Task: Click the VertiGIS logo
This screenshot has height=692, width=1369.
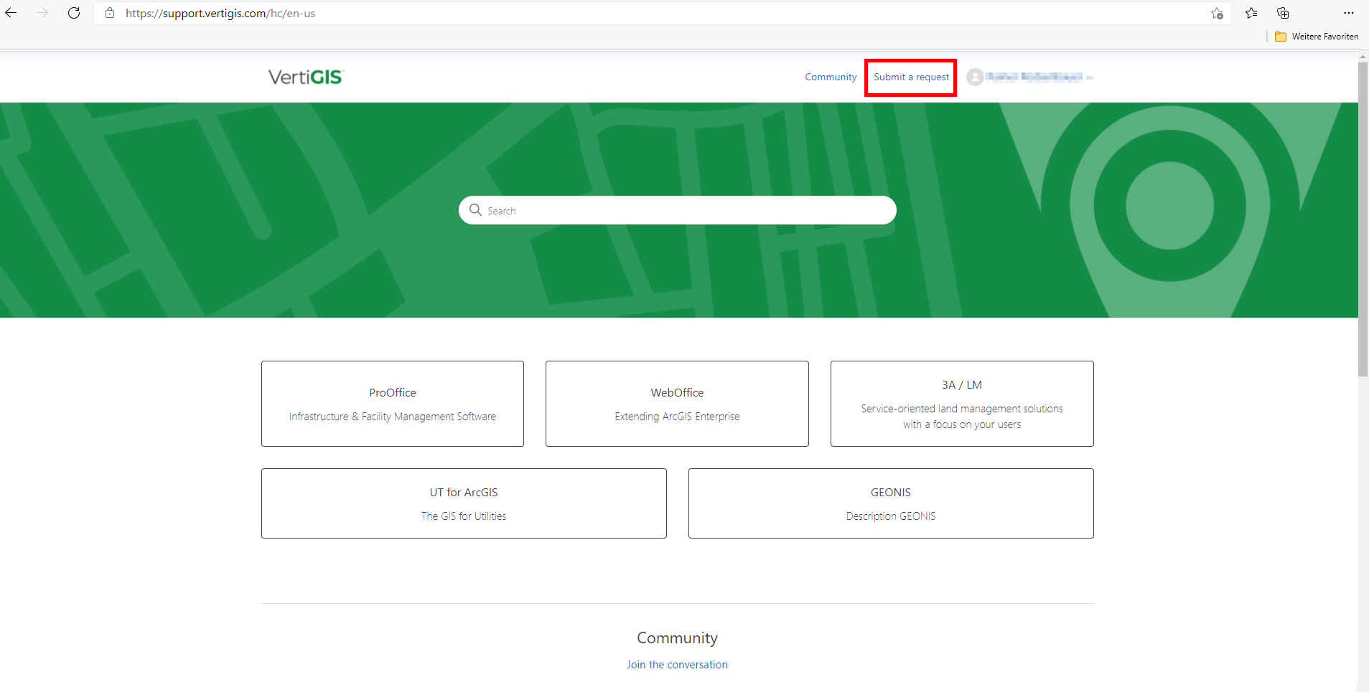Action: click(307, 77)
